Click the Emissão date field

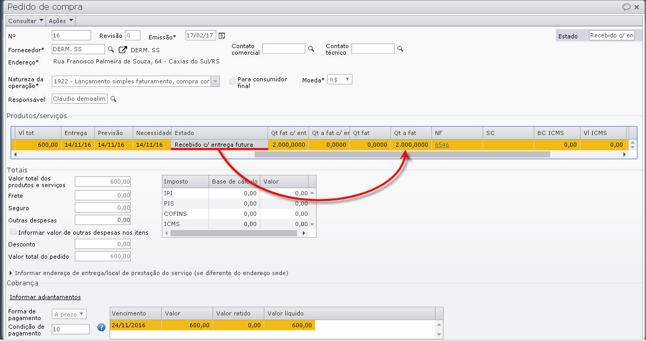(x=201, y=35)
